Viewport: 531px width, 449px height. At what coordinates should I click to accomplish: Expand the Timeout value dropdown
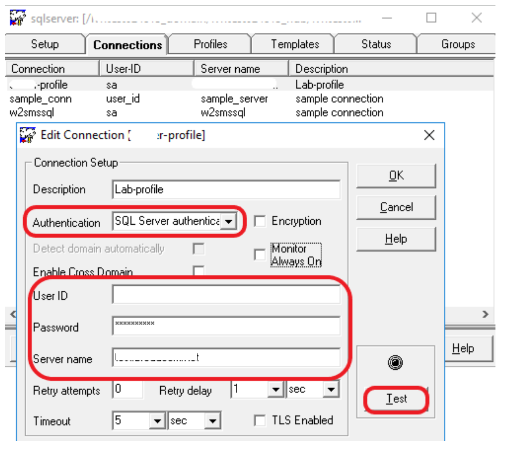pyautogui.click(x=157, y=421)
